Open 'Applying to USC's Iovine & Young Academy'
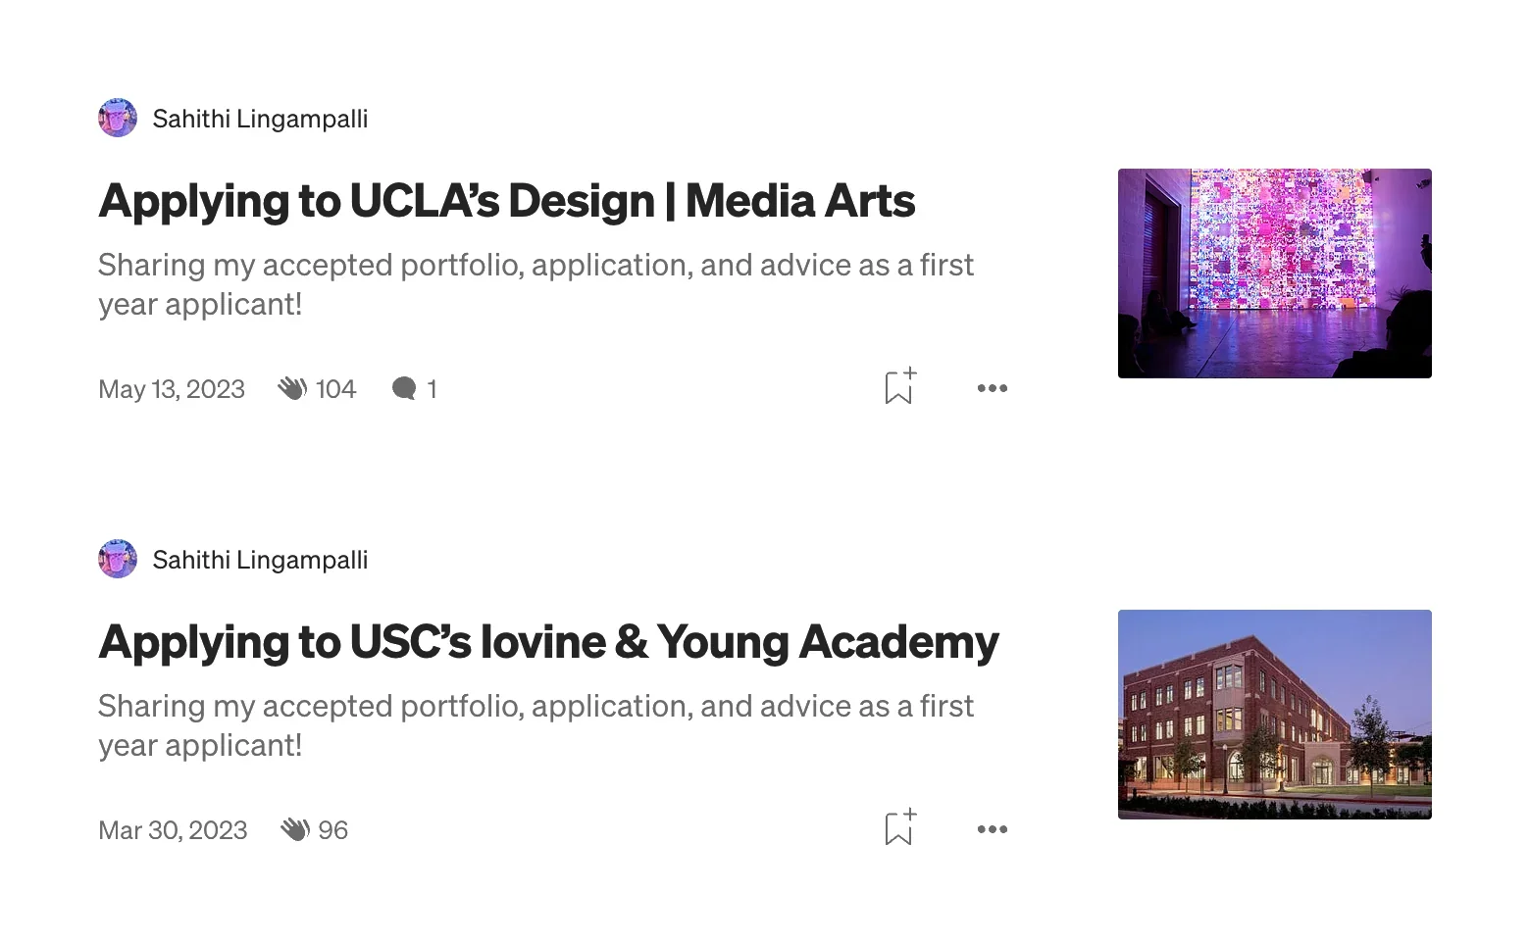 pos(548,642)
